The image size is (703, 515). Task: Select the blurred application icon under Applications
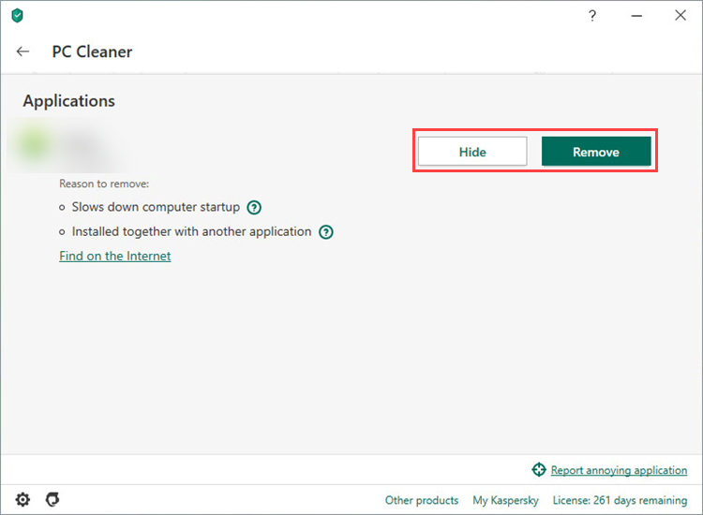tap(36, 145)
